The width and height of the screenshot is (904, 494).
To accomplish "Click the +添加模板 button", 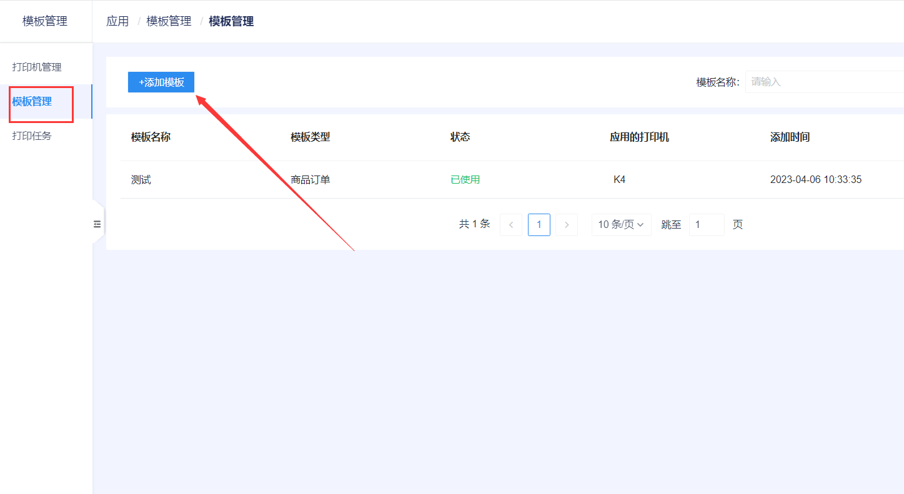I will point(161,82).
